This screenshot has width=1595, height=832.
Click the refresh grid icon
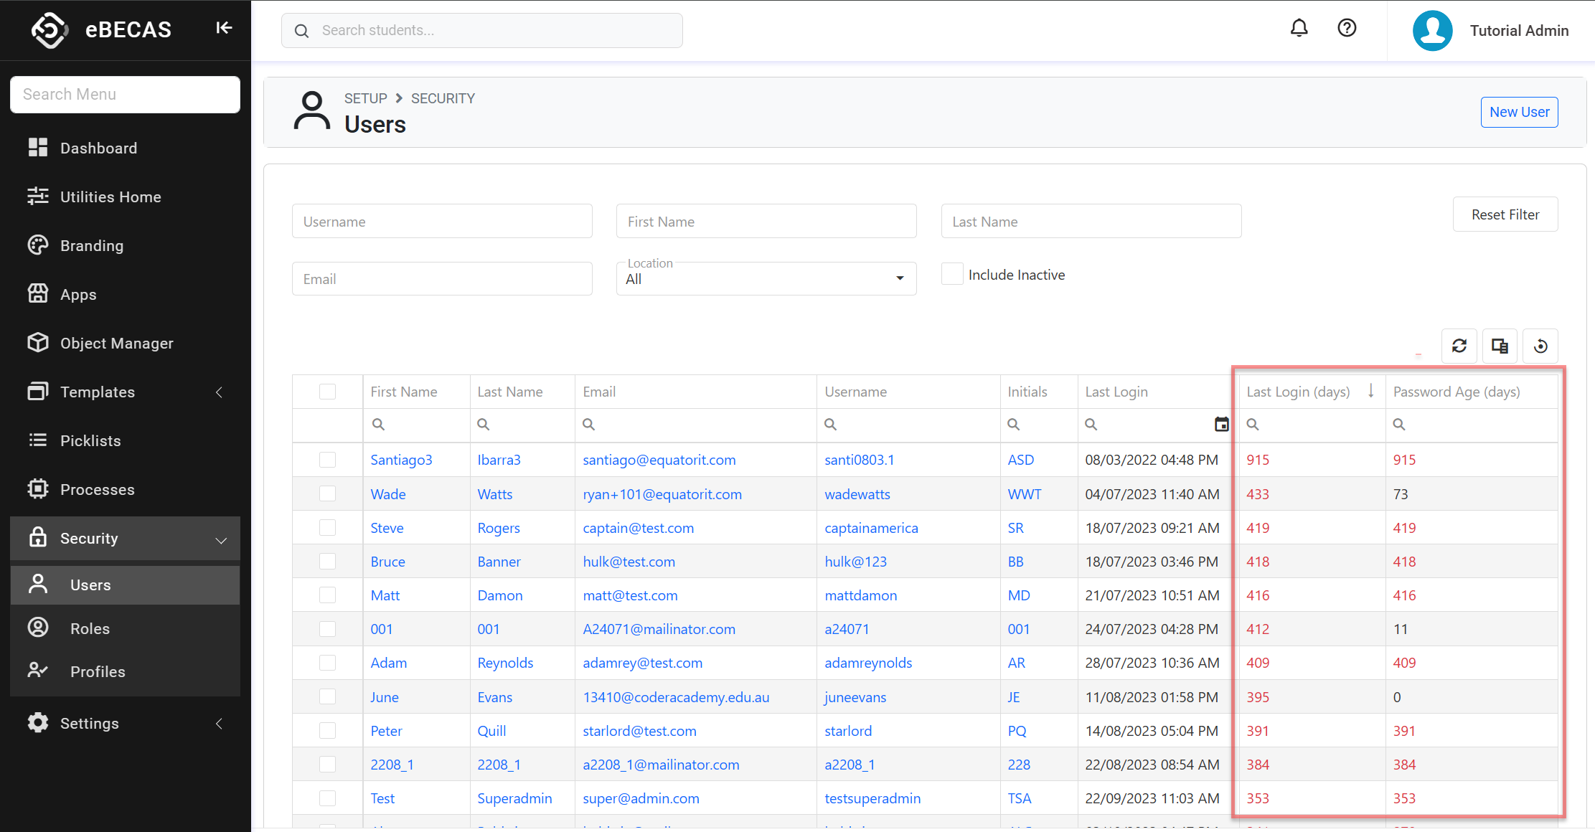point(1459,346)
